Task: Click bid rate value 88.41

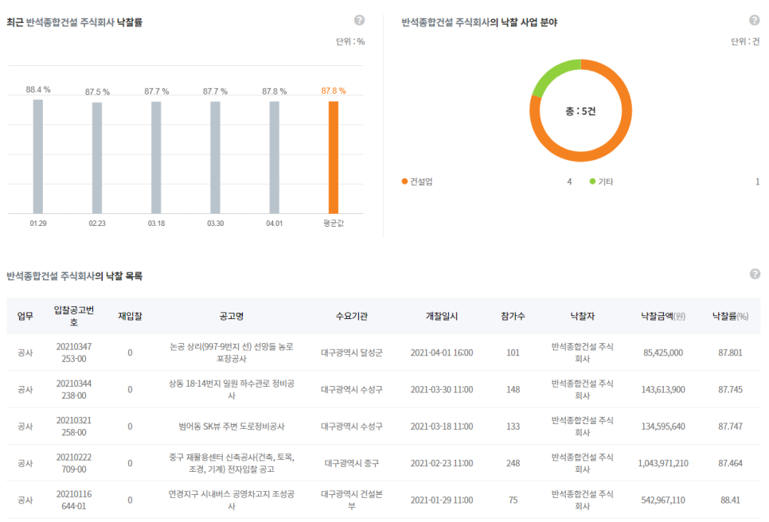Action: (x=730, y=500)
